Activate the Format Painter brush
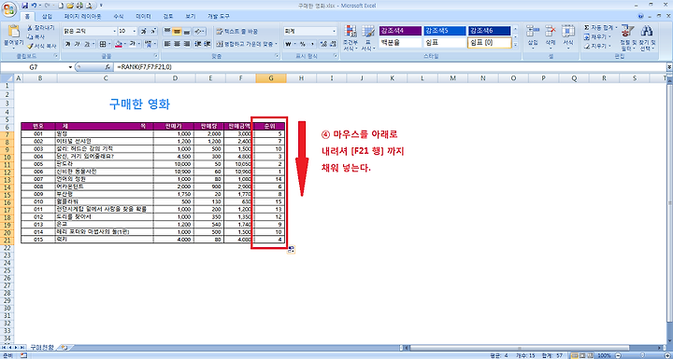Viewport: 673px width, 359px height. 30,46
